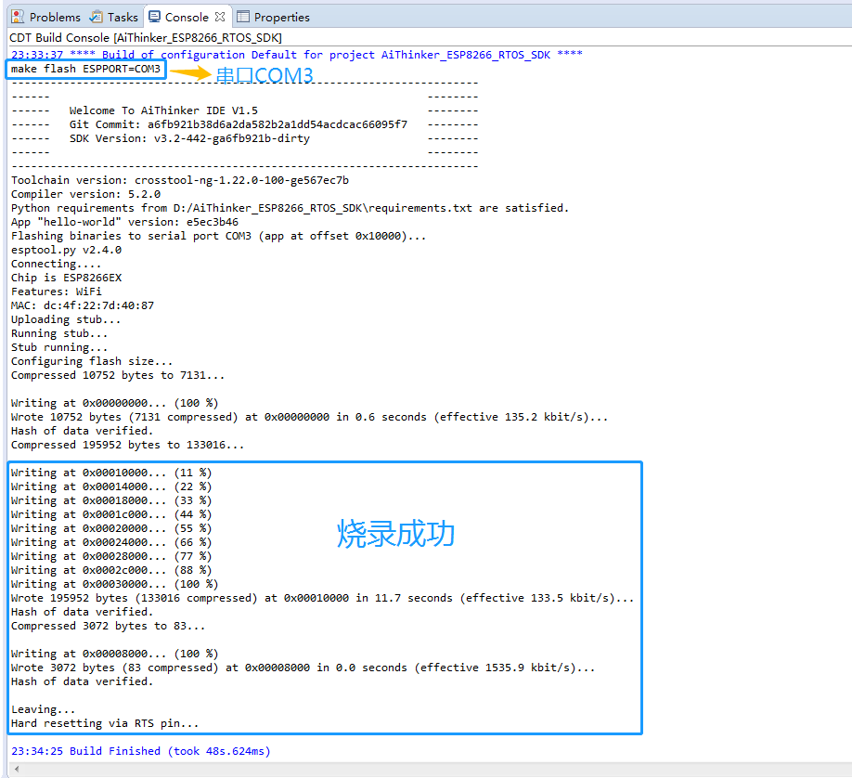This screenshot has height=778, width=852.
Task: Click the App "hello-world" version line
Action: click(x=124, y=222)
